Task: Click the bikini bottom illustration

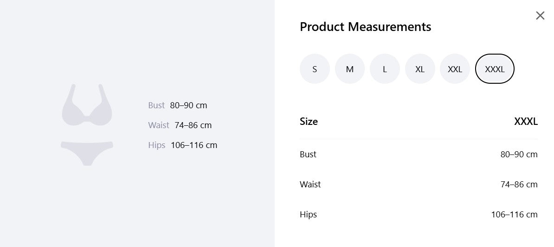Action: click(x=87, y=153)
